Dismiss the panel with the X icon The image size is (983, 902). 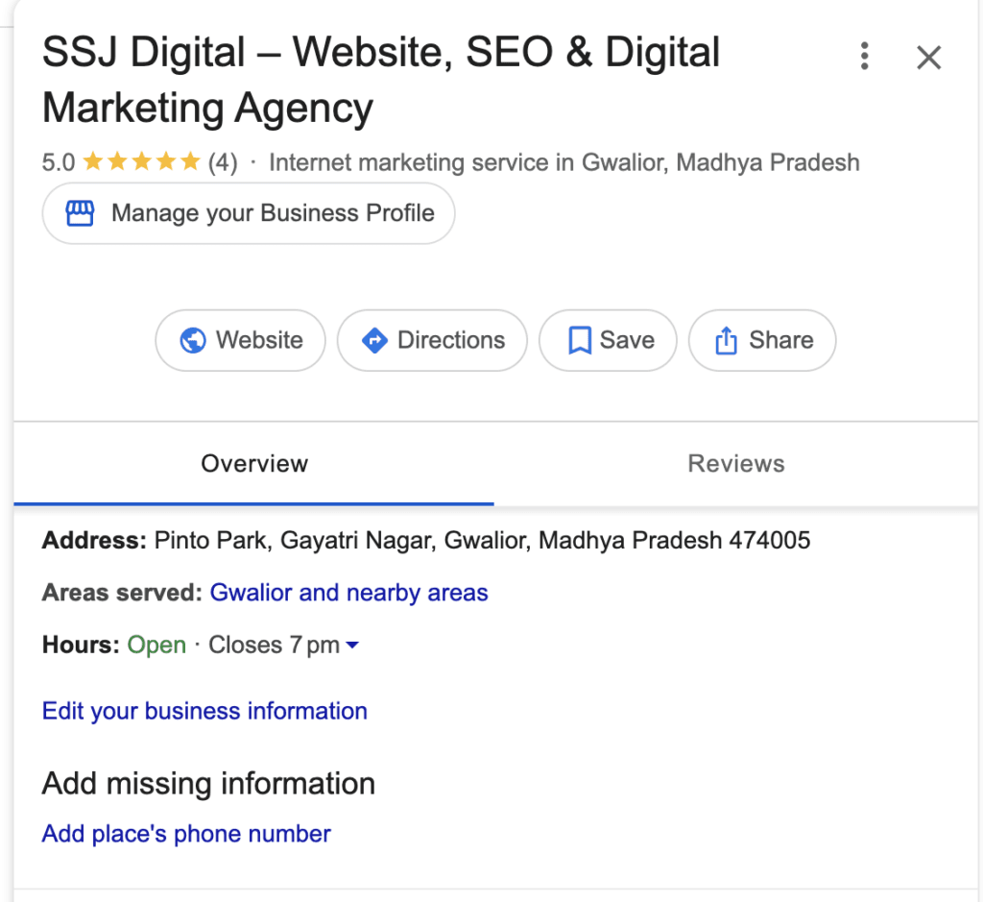[x=928, y=58]
